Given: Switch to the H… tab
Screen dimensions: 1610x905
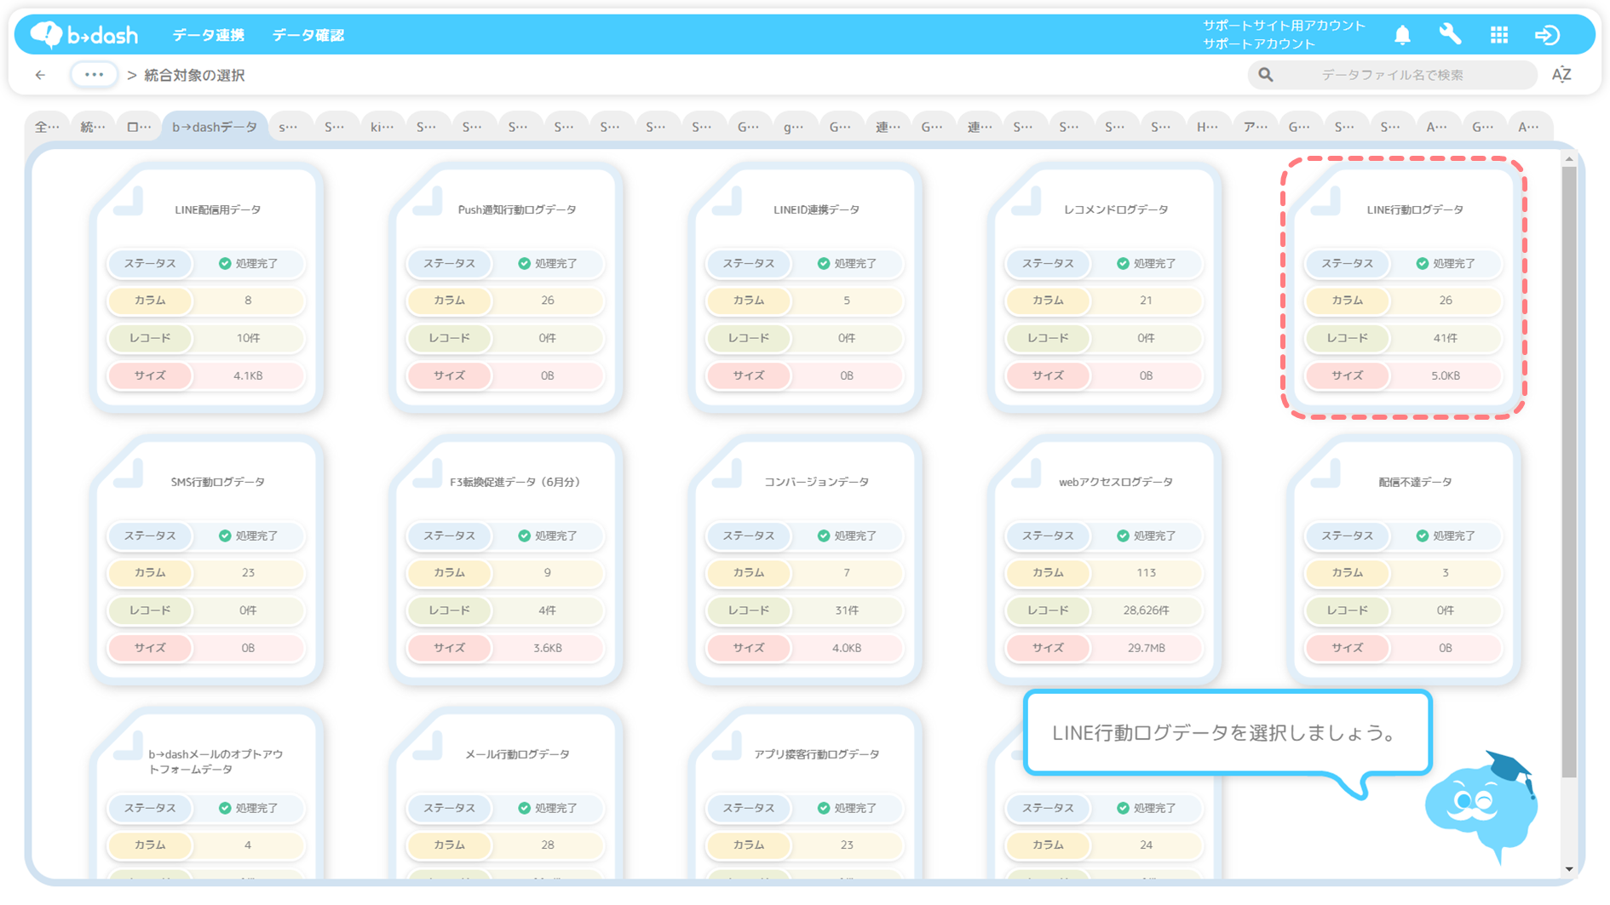Looking at the screenshot, I should (x=1207, y=127).
